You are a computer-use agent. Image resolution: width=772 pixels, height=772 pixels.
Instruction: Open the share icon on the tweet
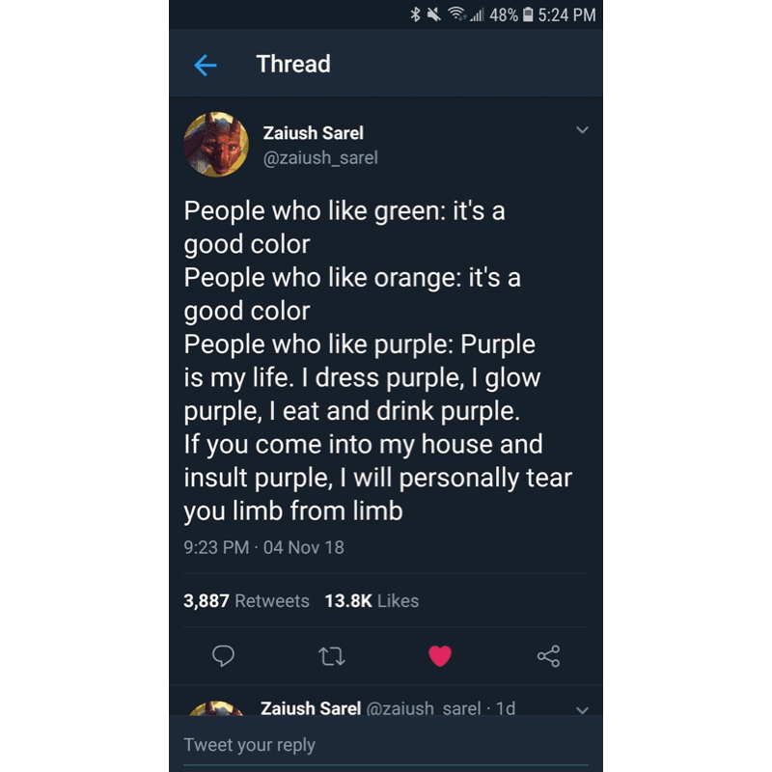(548, 656)
